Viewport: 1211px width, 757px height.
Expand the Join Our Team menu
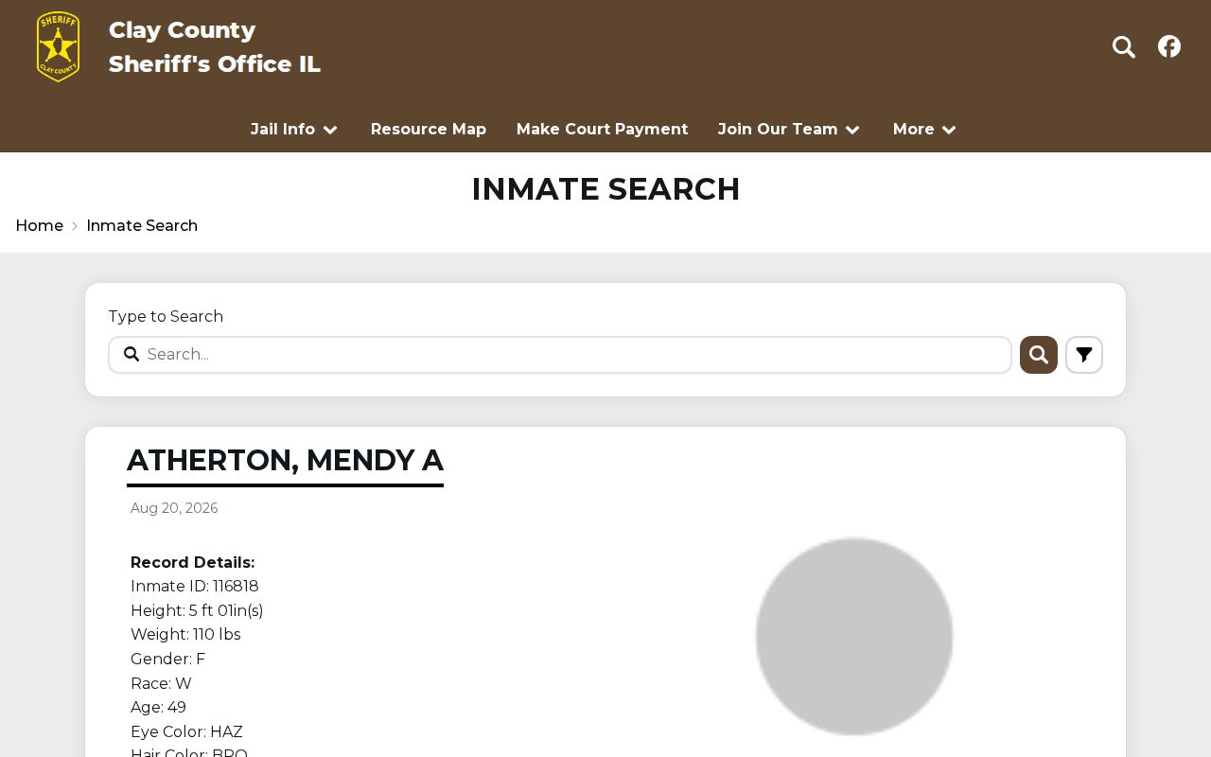click(x=789, y=130)
